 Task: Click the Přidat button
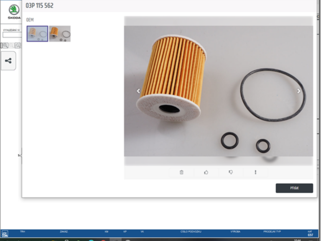point(294,188)
